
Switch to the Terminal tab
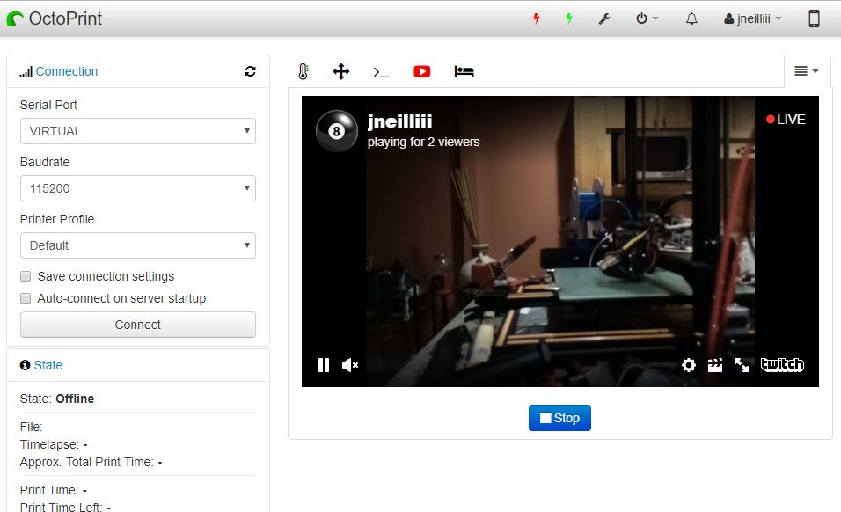coord(381,72)
